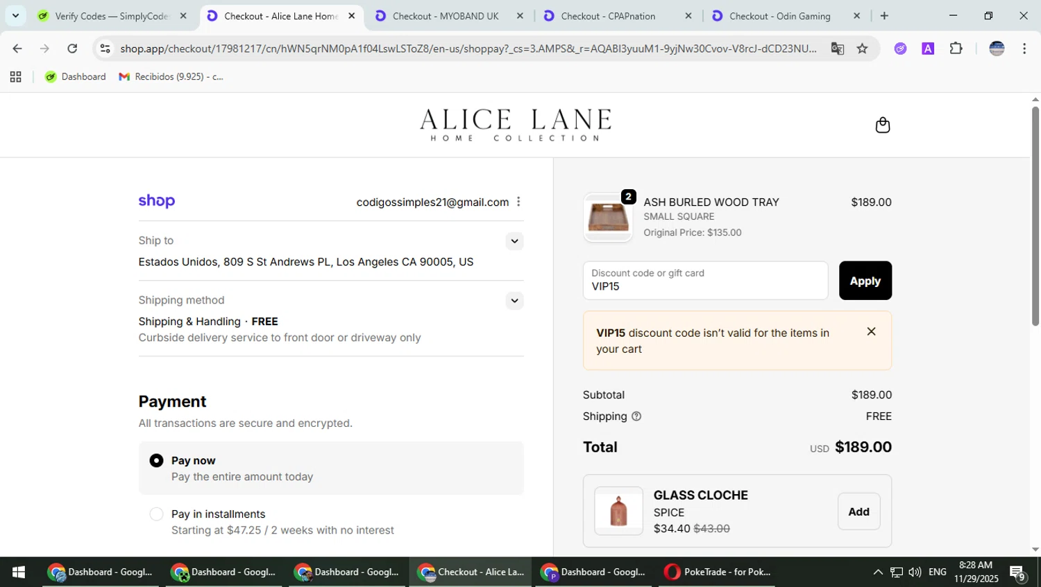
Task: Go forward using browser forward arrow
Action: click(x=44, y=49)
